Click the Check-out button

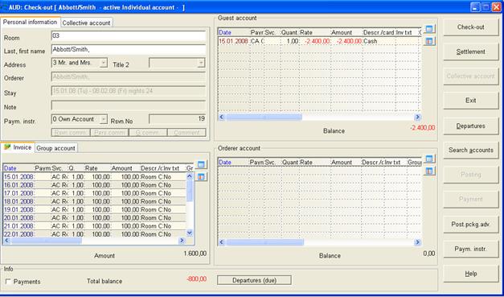(471, 27)
